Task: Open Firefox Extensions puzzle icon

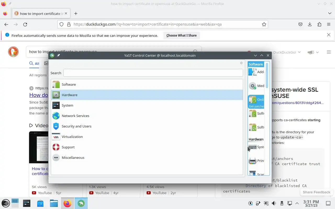Action: (319, 24)
